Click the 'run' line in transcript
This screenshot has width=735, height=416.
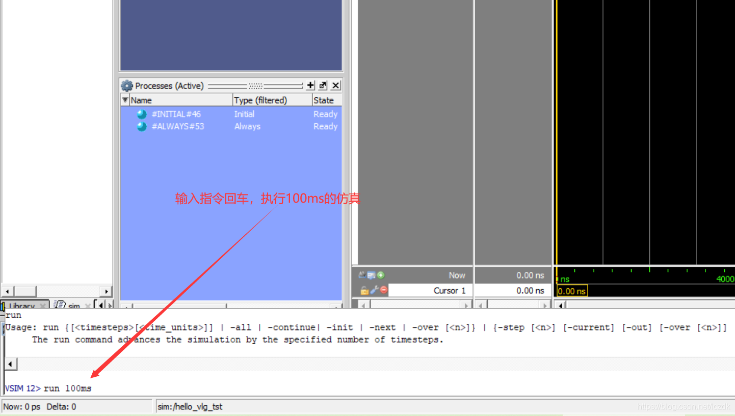coord(14,315)
